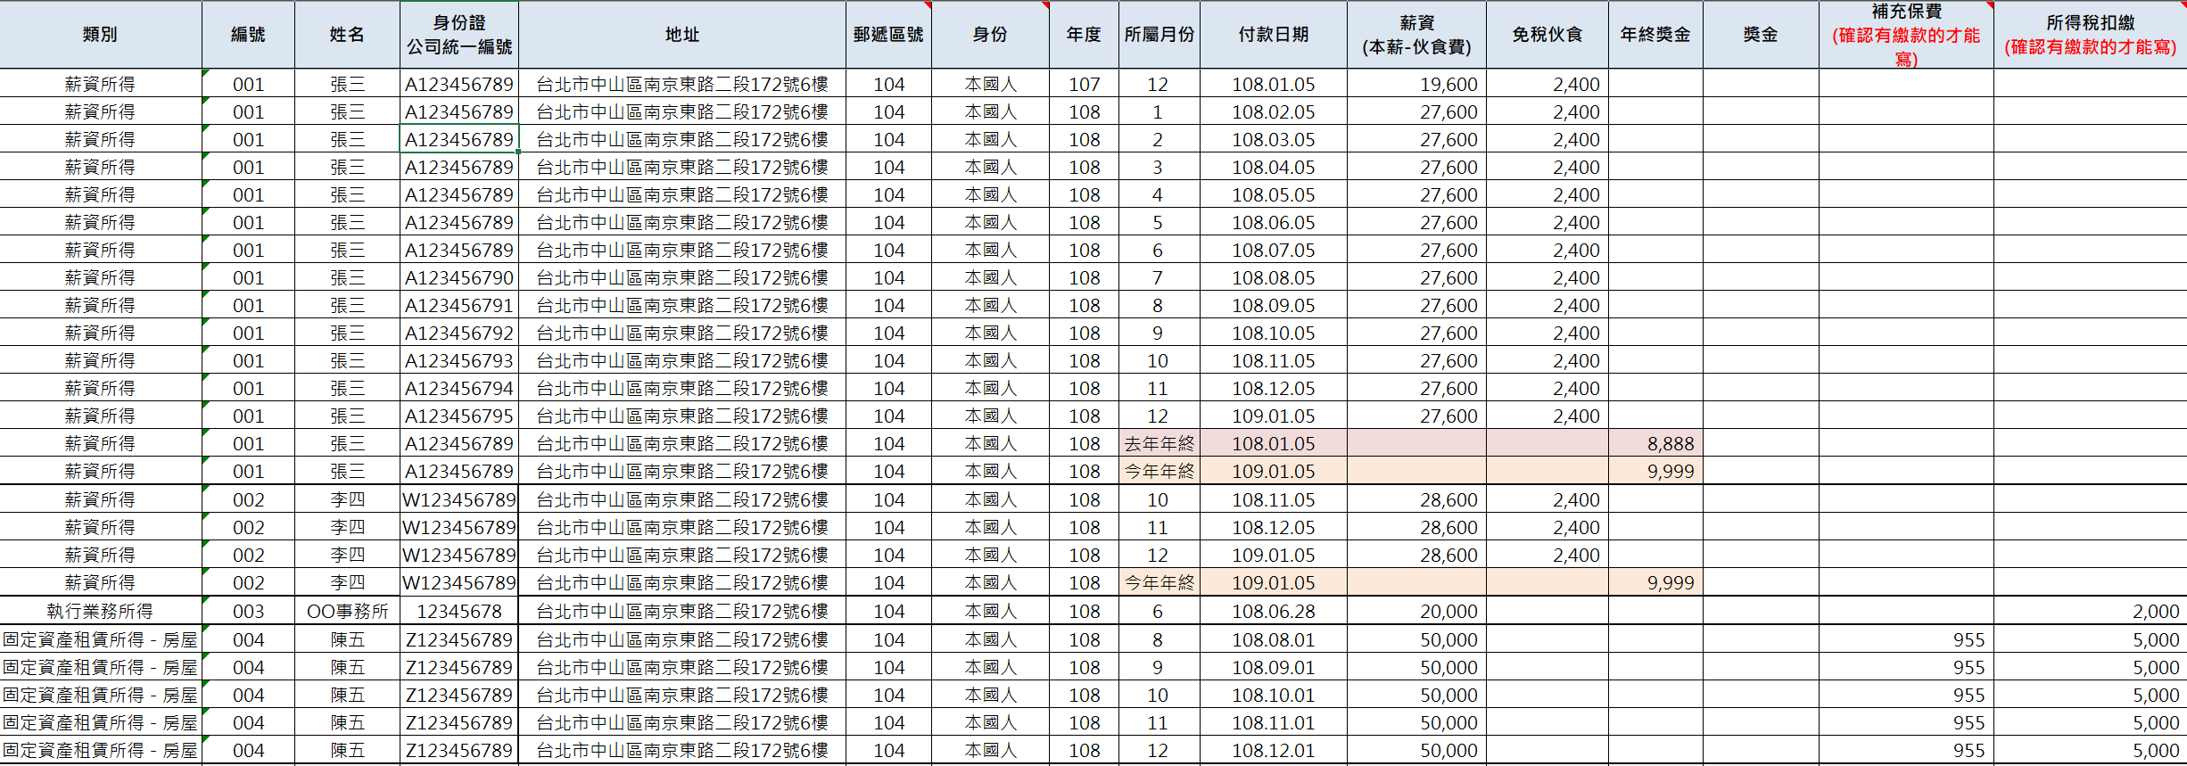Screen dimensions: 2187x766
Task: Click the year-end bonus cell showing 8,888
Action: click(x=1655, y=443)
